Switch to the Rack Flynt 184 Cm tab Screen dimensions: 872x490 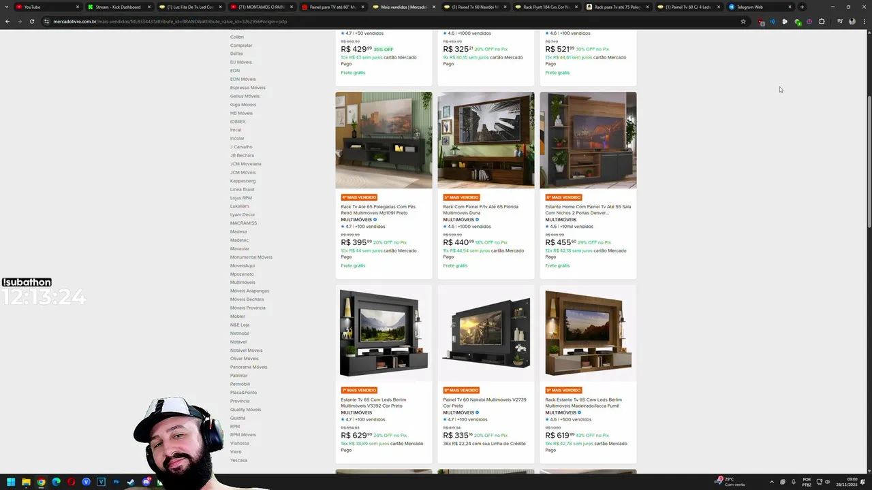(546, 7)
